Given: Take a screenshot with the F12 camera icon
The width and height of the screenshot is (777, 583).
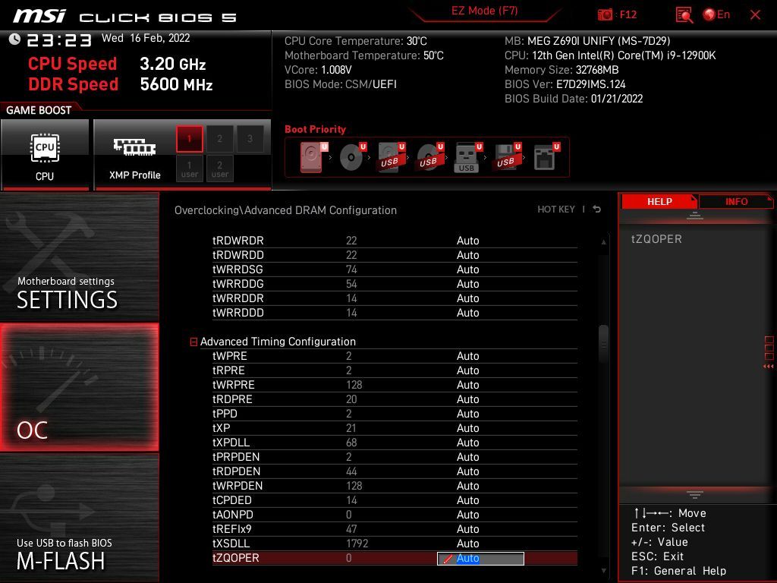Looking at the screenshot, I should 605,14.
